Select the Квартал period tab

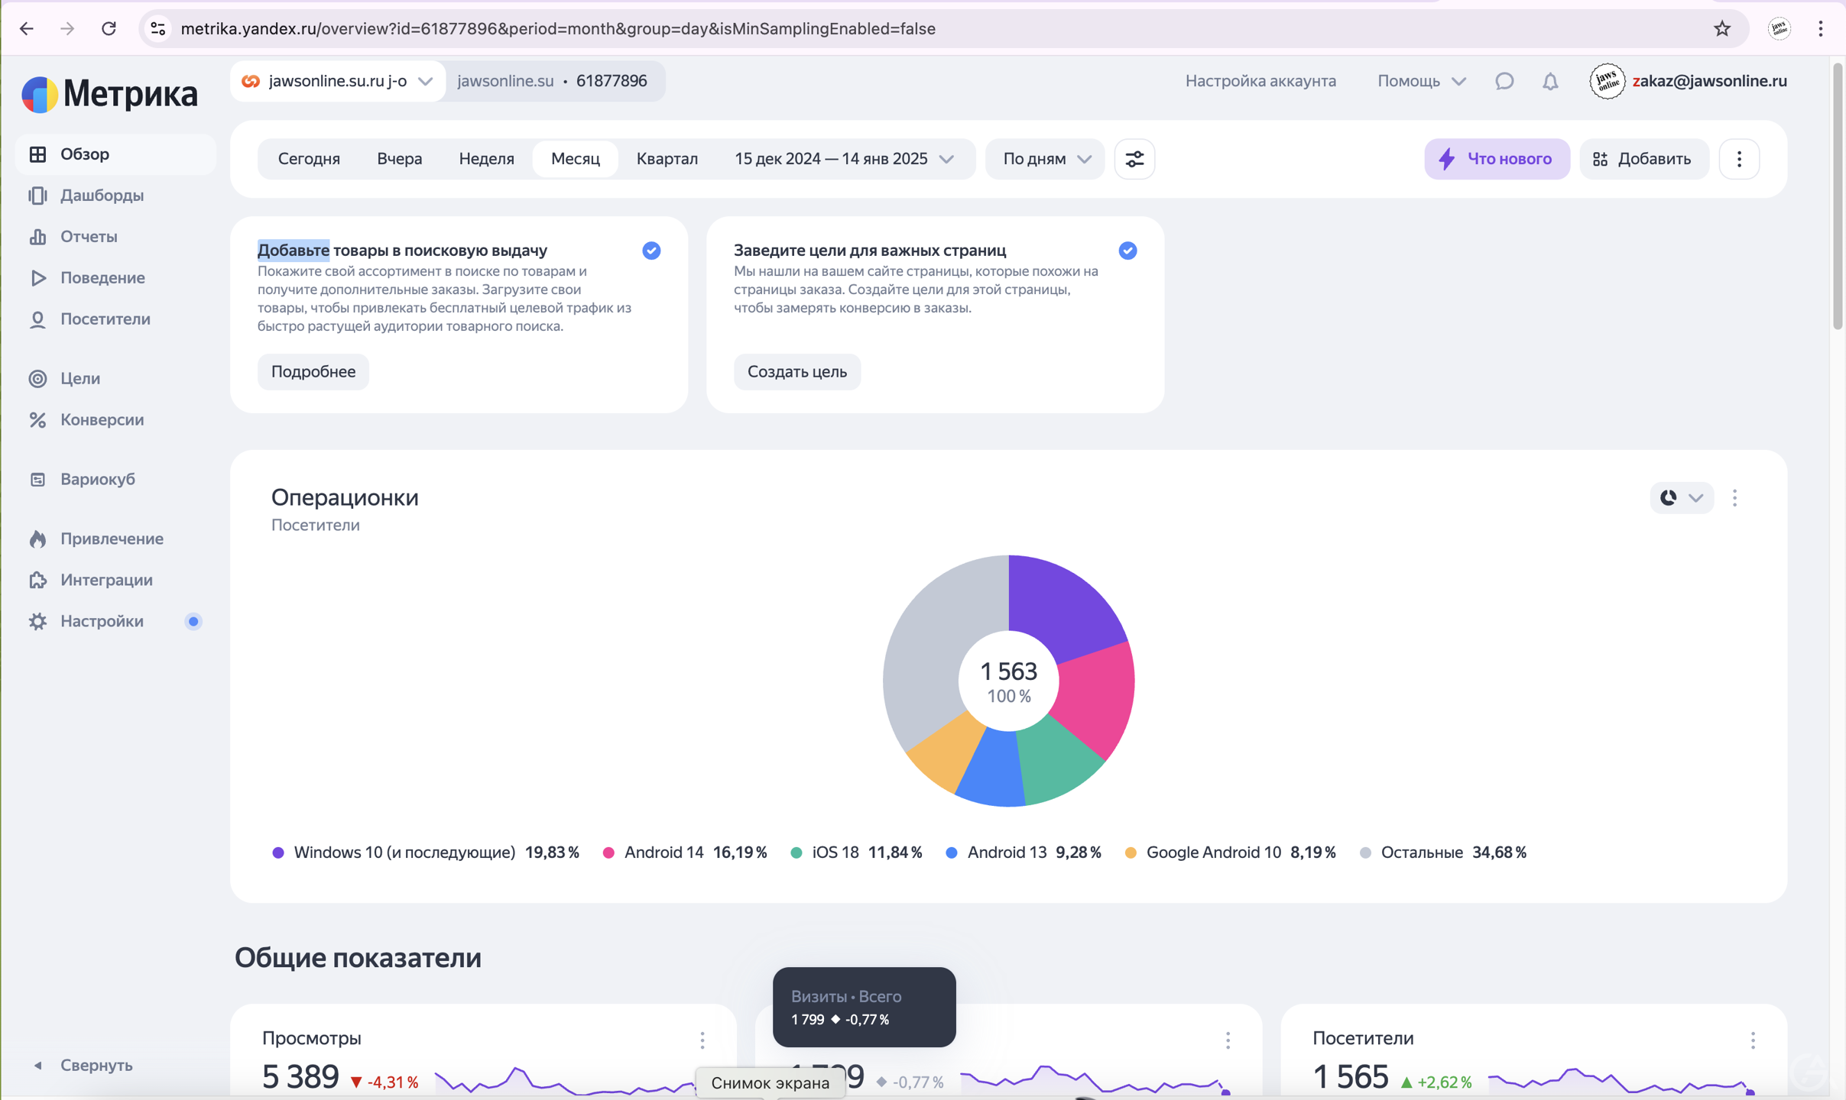point(667,159)
